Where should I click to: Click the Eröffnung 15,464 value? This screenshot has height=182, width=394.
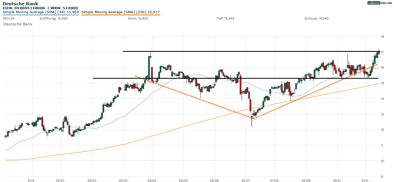[54, 18]
